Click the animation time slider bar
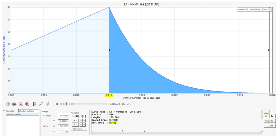The image size is (278, 136). click(x=91, y=104)
